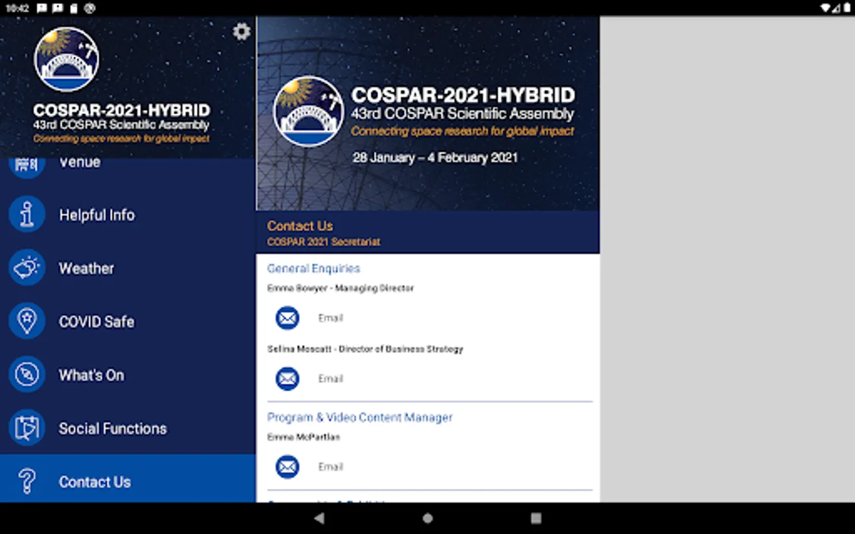Tap the What's On compass icon
855x534 pixels.
pos(27,375)
